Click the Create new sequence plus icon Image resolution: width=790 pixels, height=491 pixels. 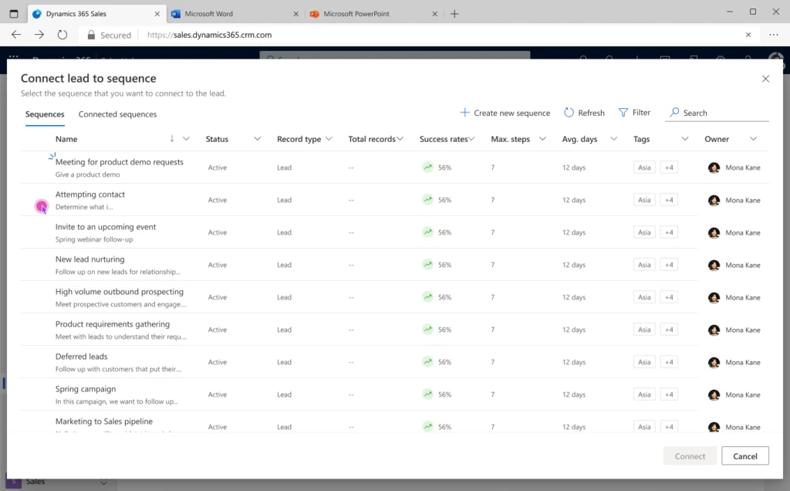pos(464,113)
